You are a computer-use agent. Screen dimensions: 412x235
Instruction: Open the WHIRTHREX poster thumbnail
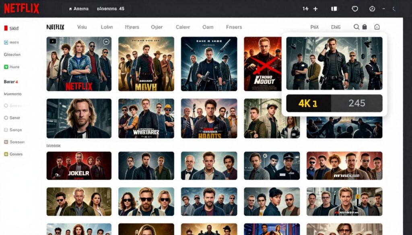point(146,118)
